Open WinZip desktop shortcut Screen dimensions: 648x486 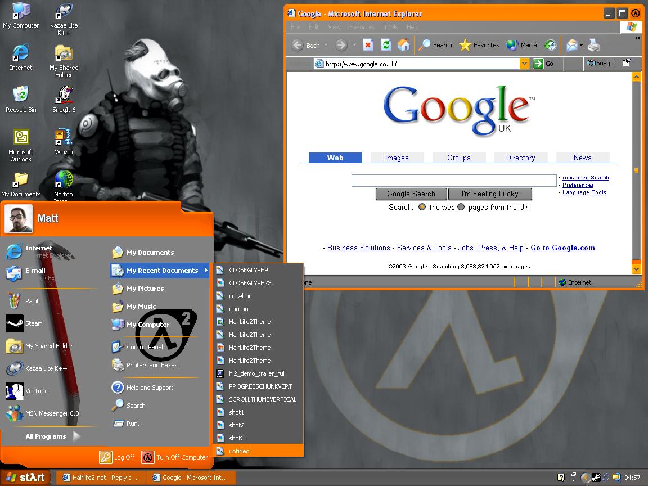point(64,142)
